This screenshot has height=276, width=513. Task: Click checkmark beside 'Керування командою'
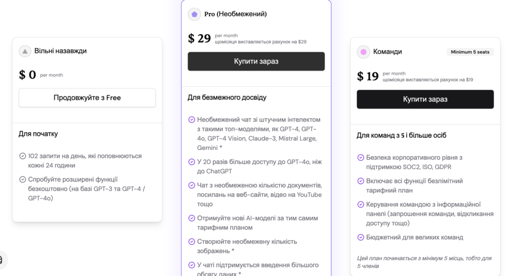coord(361,204)
